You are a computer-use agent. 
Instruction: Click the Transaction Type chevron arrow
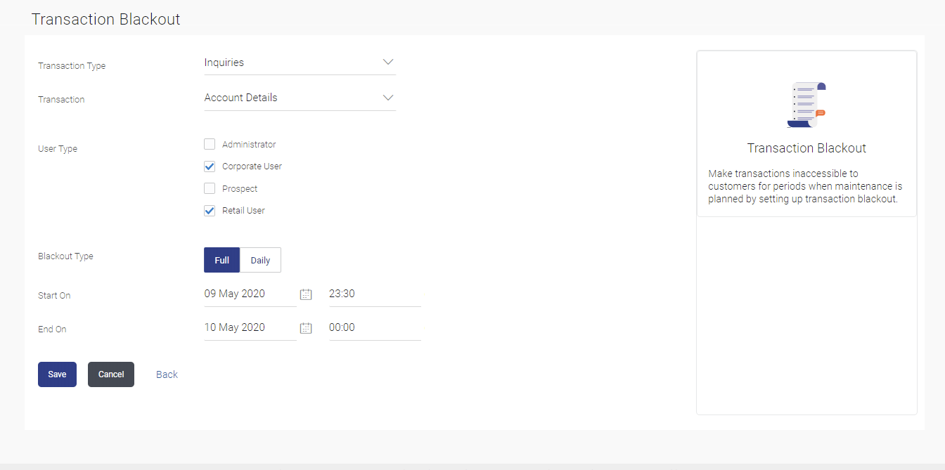coord(388,63)
